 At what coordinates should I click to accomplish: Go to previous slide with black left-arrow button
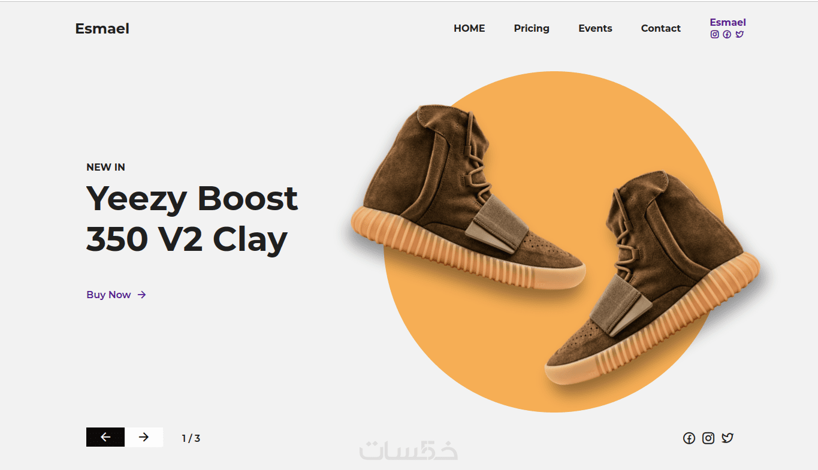tap(105, 437)
